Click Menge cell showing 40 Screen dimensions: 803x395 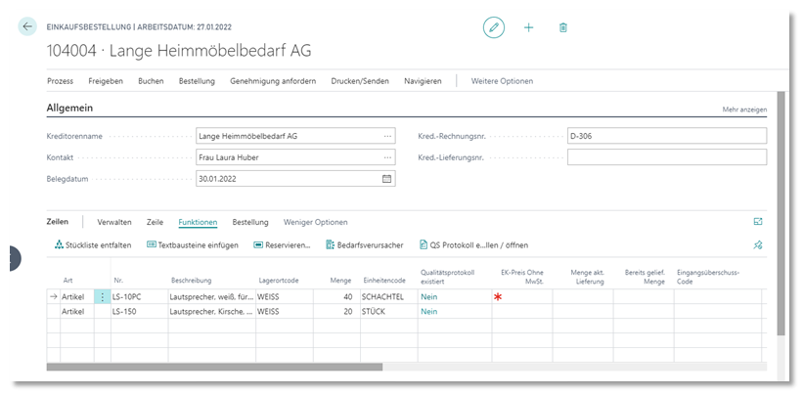pyautogui.click(x=335, y=297)
